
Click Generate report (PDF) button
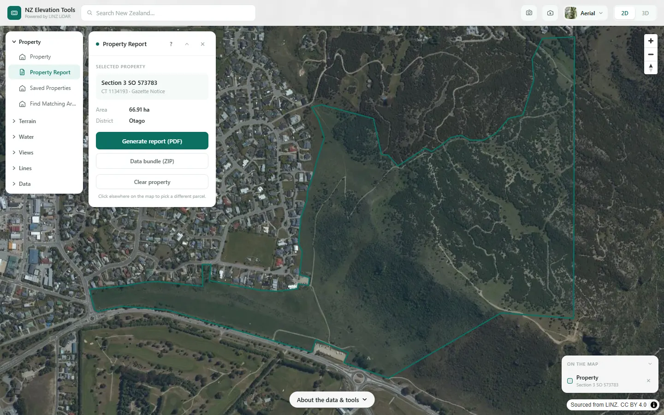(x=152, y=141)
